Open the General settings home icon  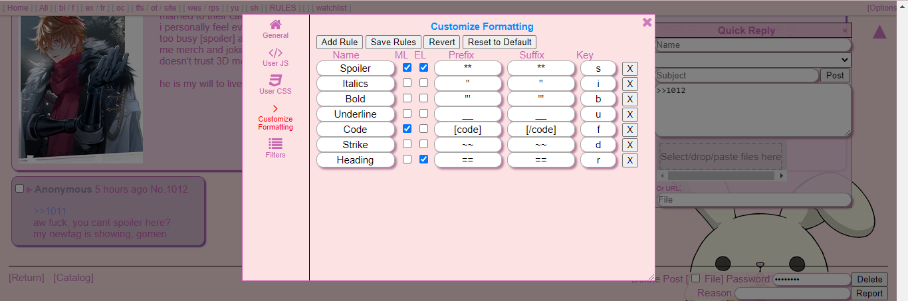click(x=275, y=25)
